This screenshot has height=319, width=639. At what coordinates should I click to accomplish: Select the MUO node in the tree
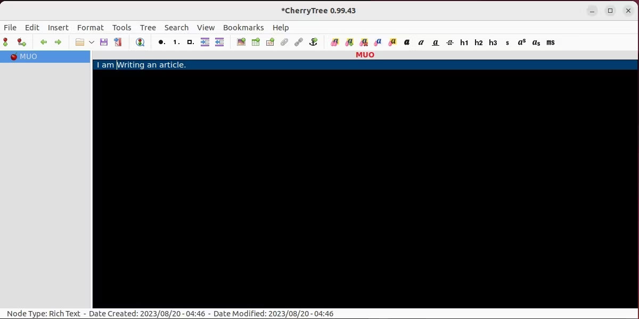29,56
